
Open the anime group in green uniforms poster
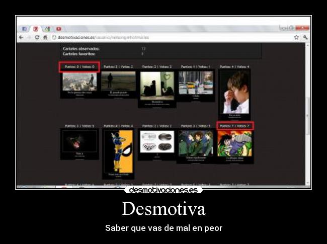pos(196,146)
